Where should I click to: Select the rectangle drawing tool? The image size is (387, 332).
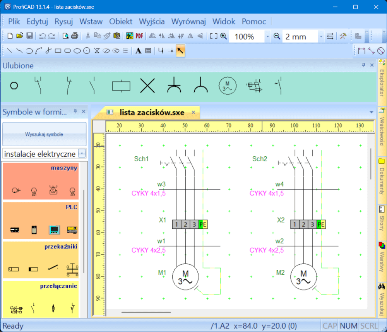tap(58, 51)
